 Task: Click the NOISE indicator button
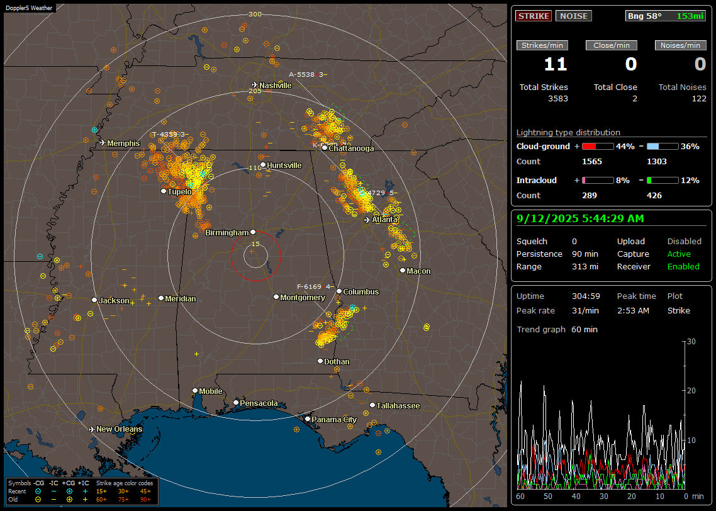point(574,16)
